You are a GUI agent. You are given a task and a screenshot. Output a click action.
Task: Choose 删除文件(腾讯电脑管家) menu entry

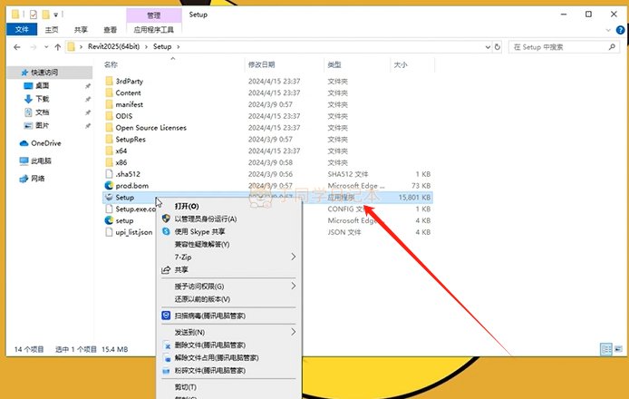(x=209, y=345)
